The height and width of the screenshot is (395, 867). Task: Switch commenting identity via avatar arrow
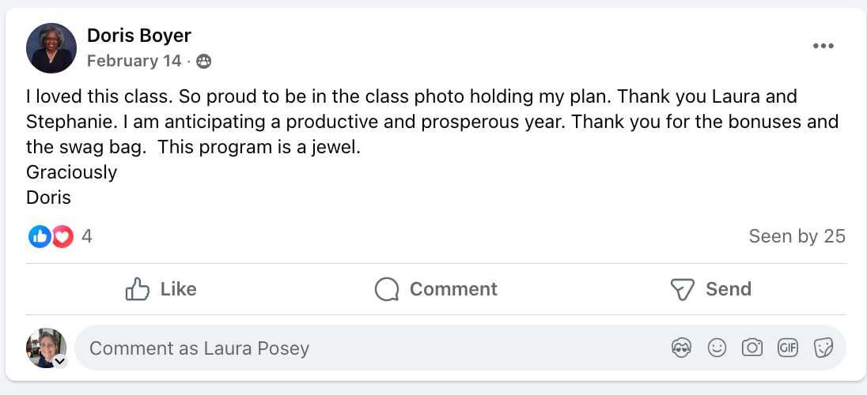coord(60,361)
